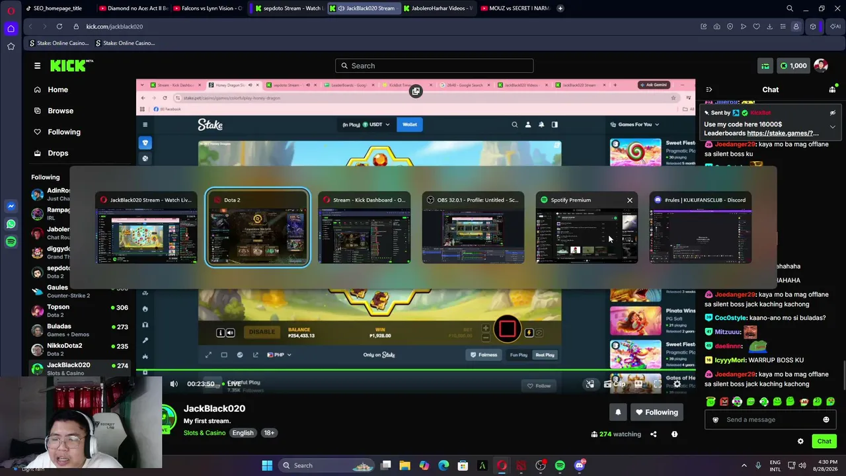Viewport: 846px width, 476px height.
Task: Open Gaules channel in Following list
Action: click(79, 292)
